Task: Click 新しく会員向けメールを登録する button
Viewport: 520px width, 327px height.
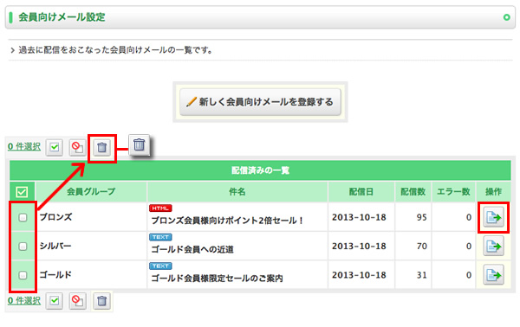Action: click(x=260, y=102)
